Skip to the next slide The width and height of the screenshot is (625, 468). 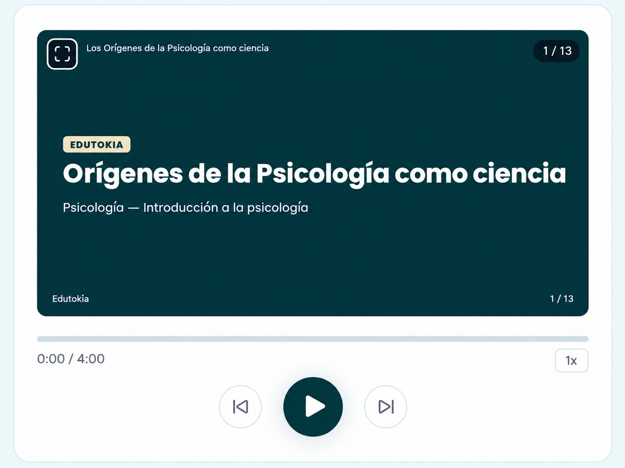pos(386,407)
